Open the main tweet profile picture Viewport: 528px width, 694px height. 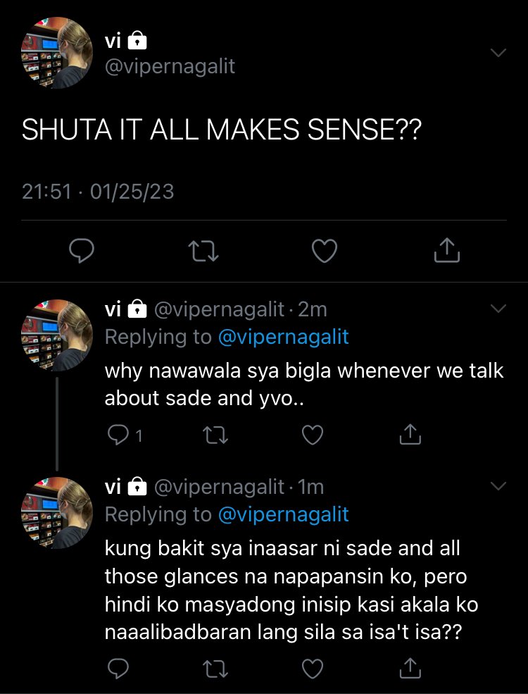pyautogui.click(x=57, y=53)
